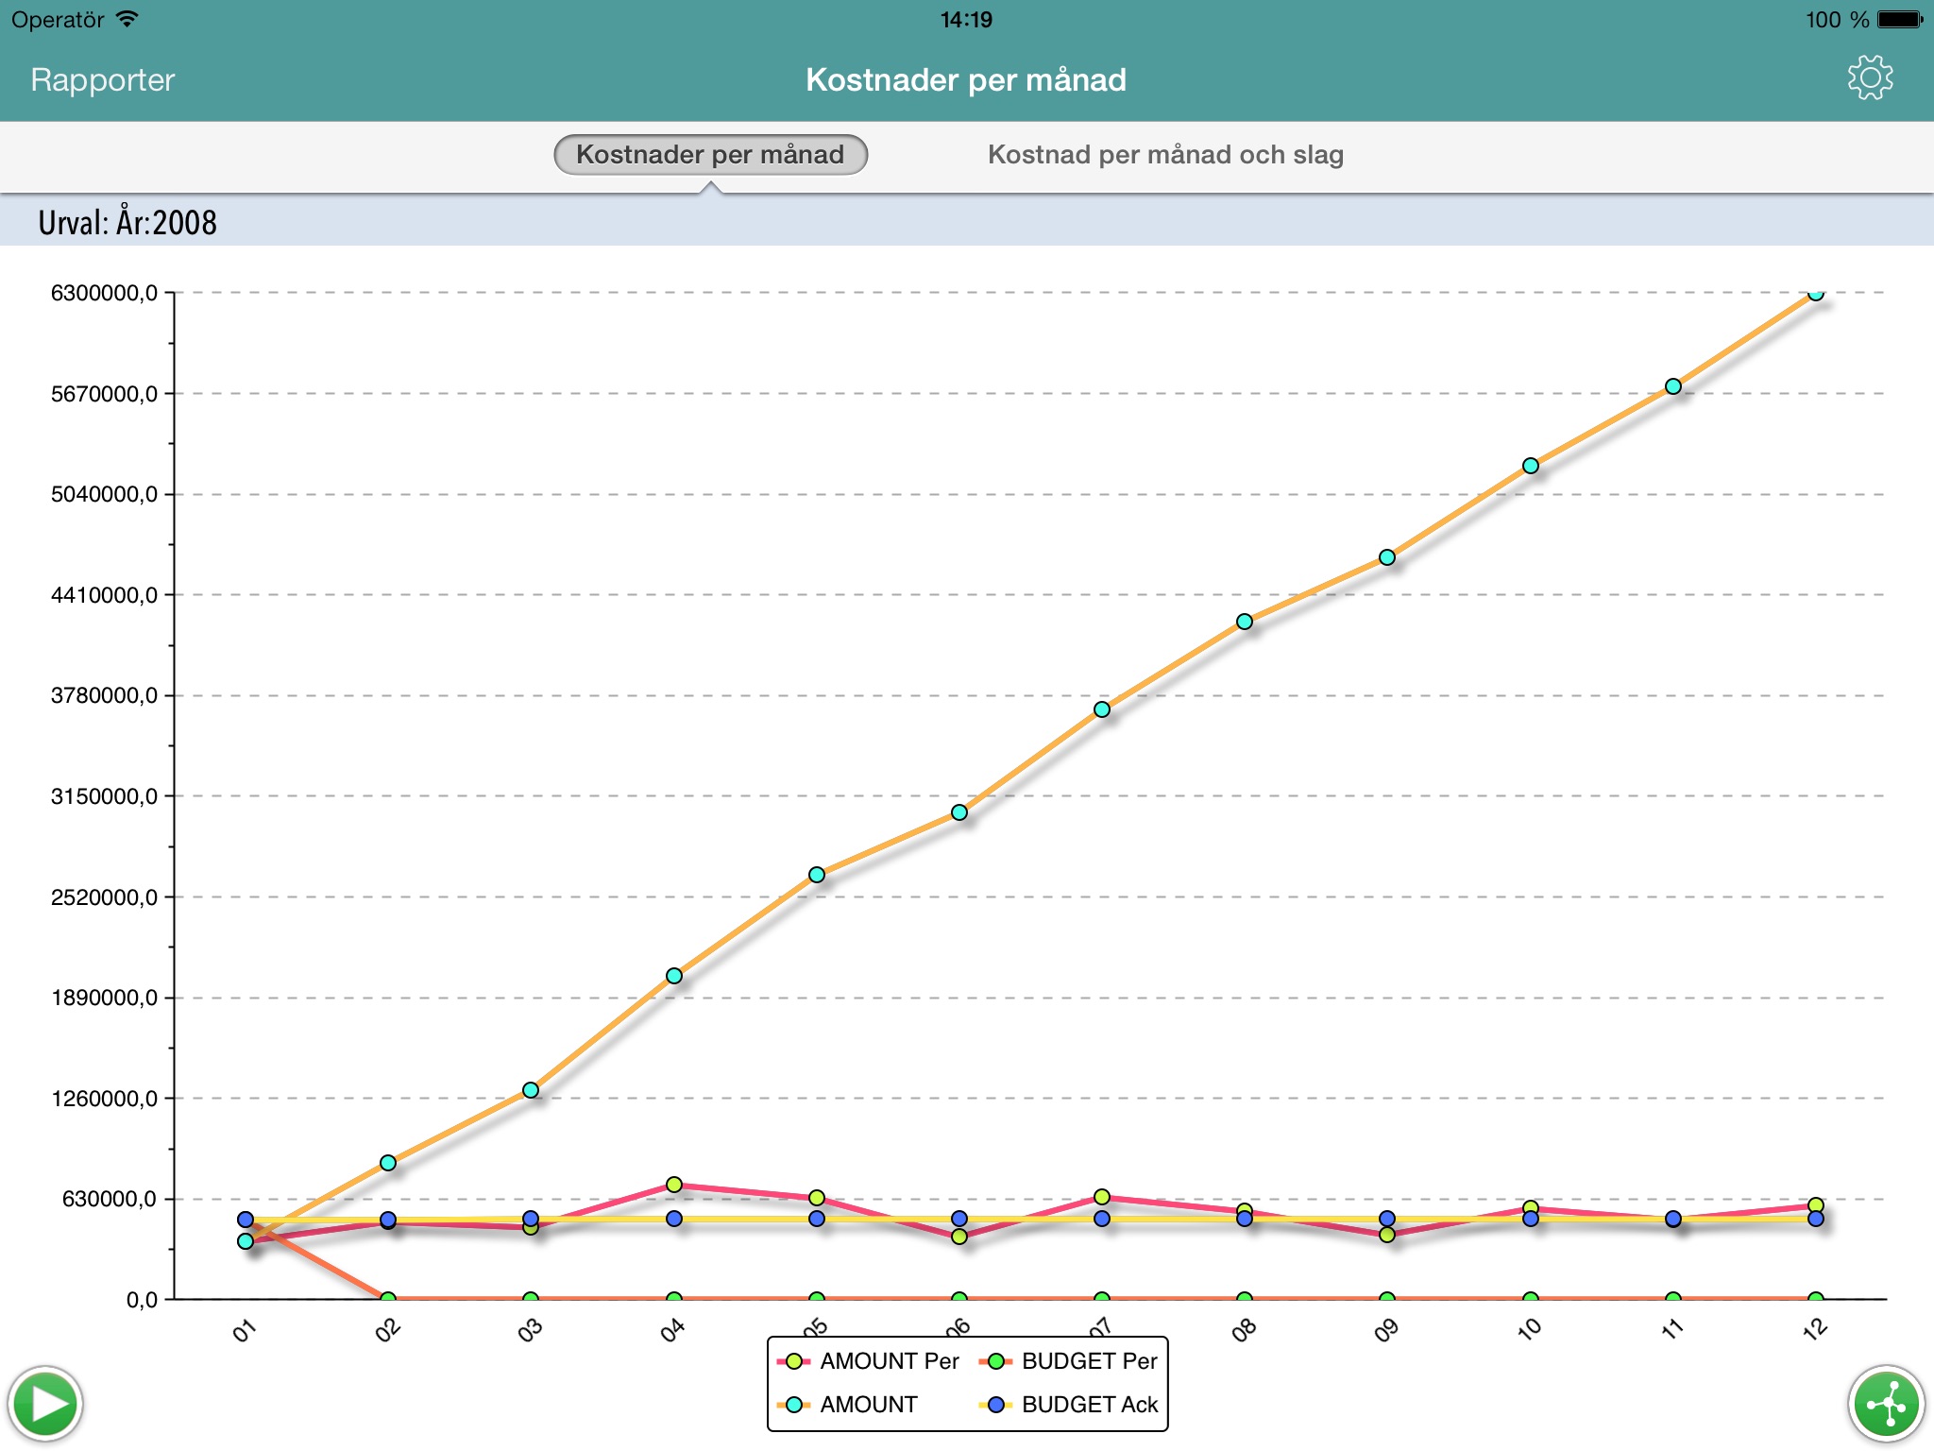The image size is (1934, 1451).
Task: Tap the green share nodes button
Action: coord(1886,1405)
